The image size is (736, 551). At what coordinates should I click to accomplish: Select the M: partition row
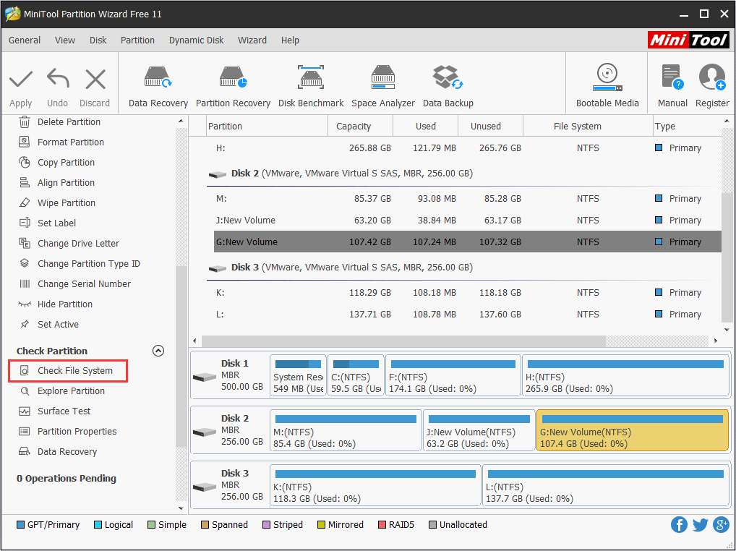[x=468, y=199]
